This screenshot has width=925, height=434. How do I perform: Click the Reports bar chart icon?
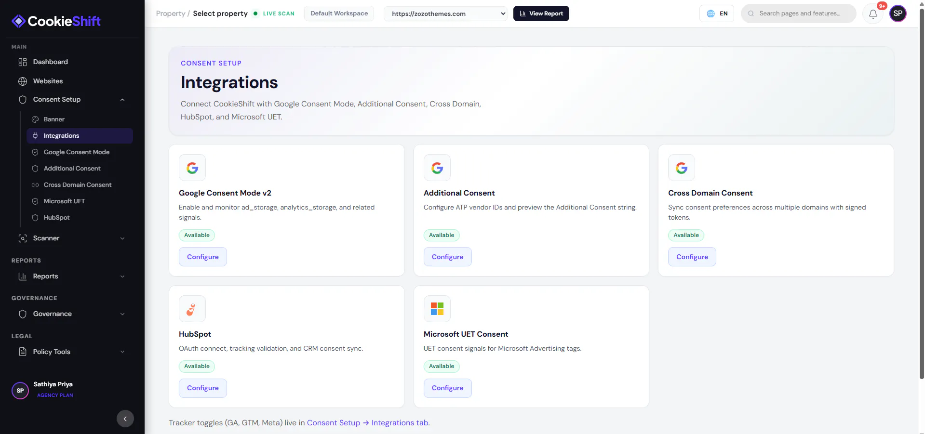[x=23, y=276]
